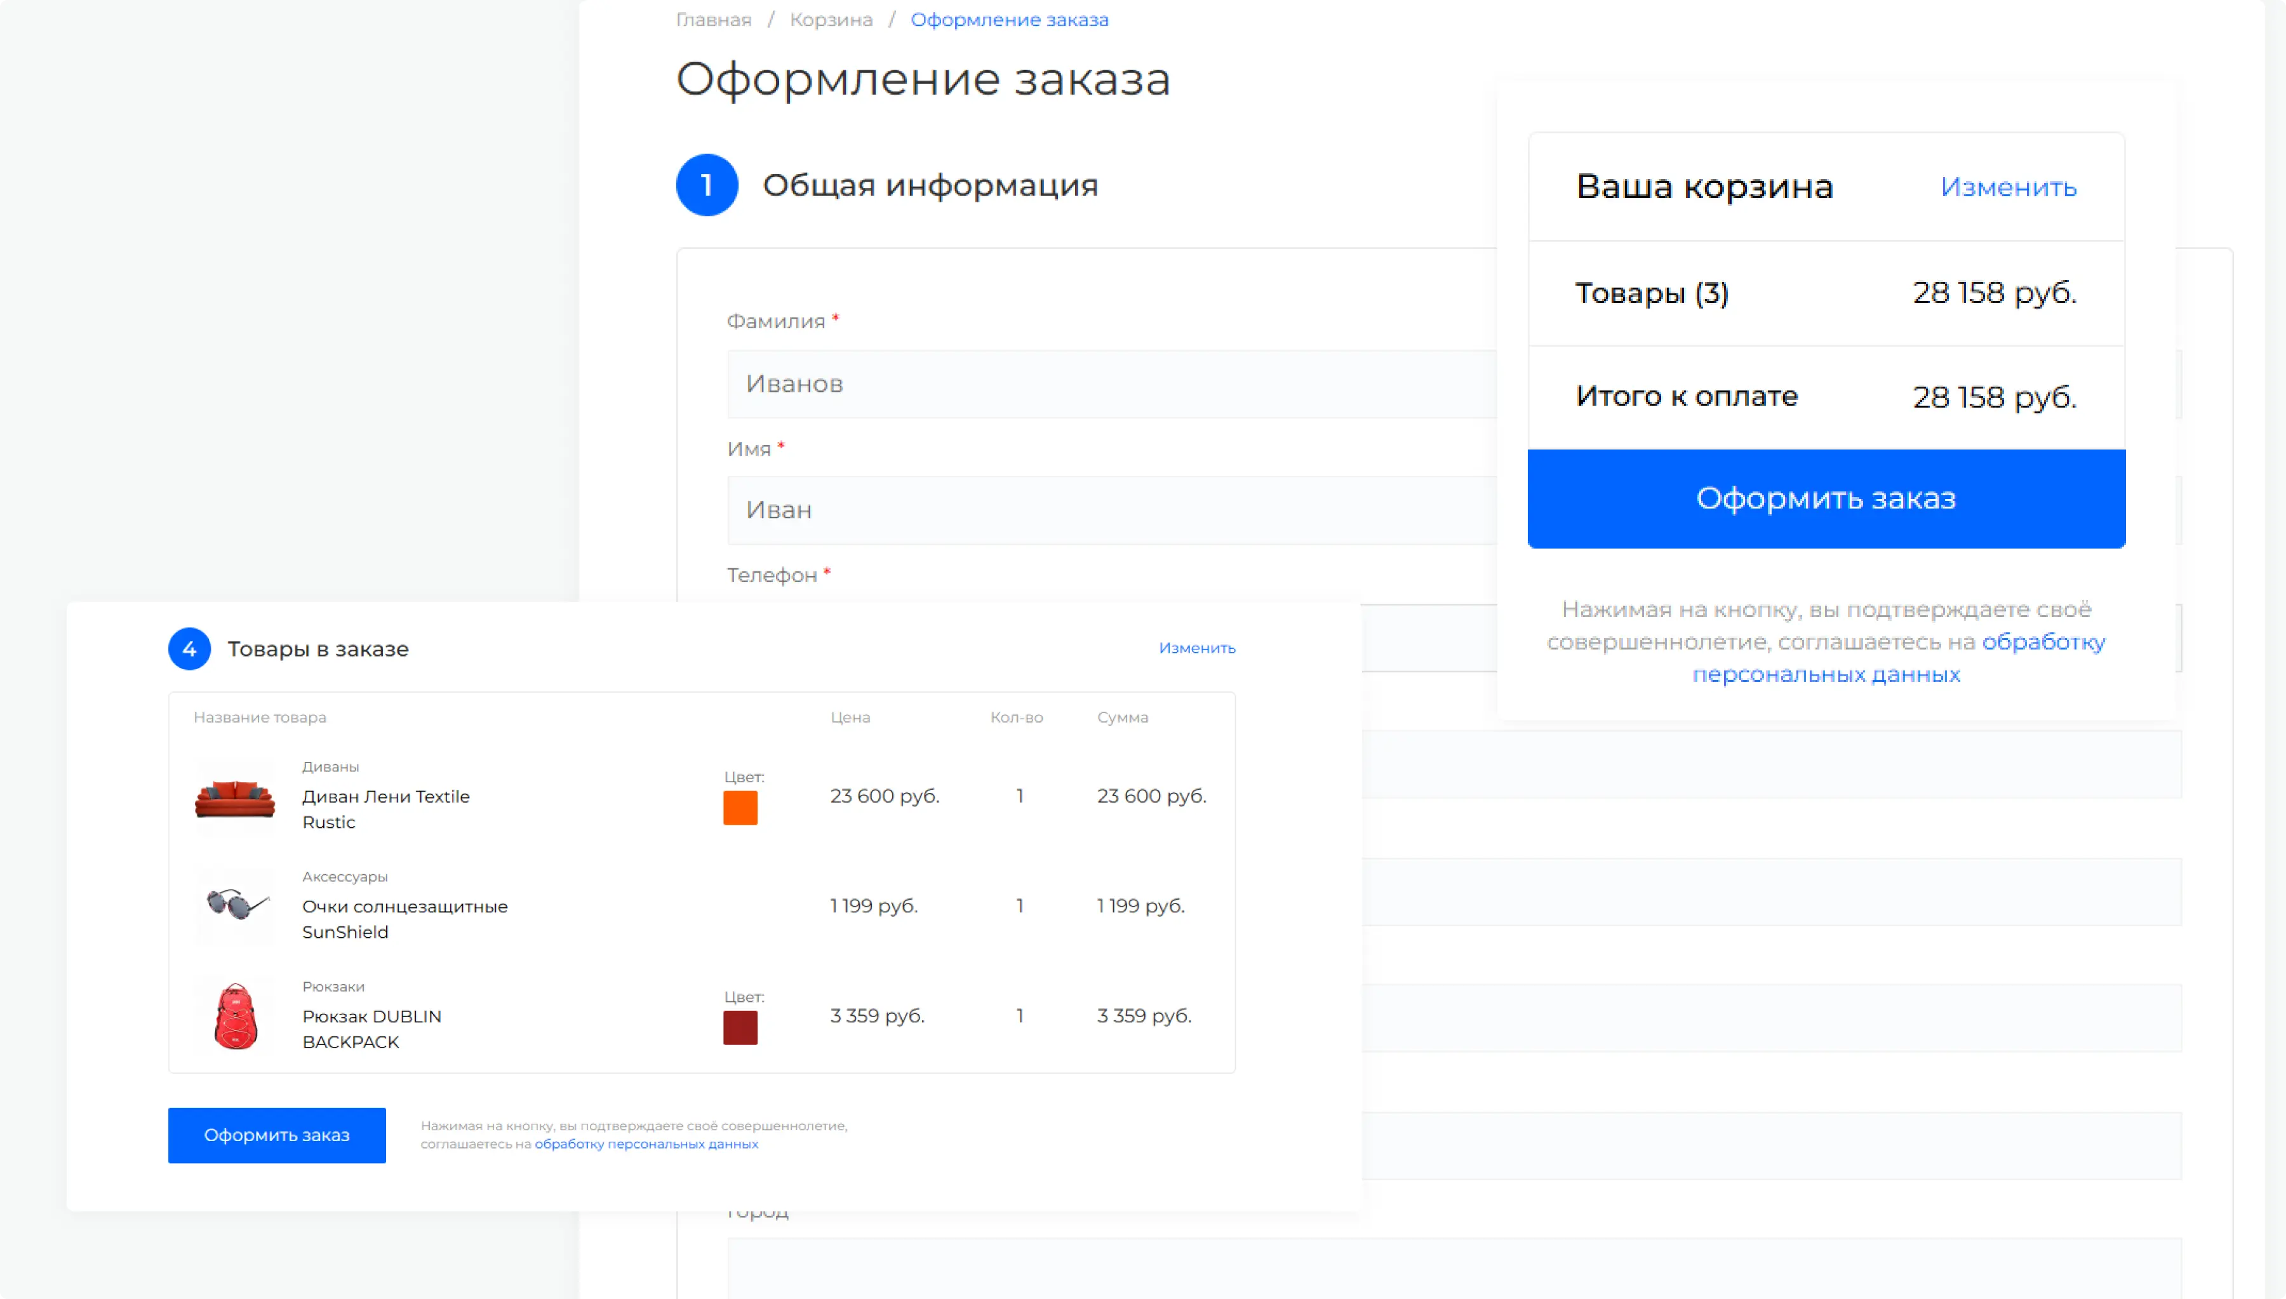The image size is (2286, 1299).
Task: Open Главная from the breadcrumb
Action: [x=711, y=19]
